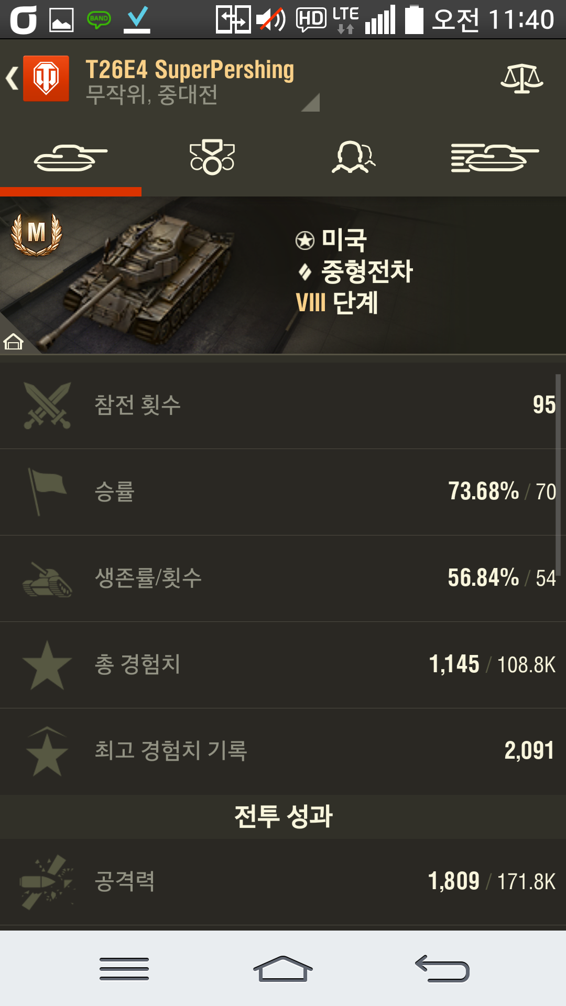Open the crew members tab

[x=354, y=157]
